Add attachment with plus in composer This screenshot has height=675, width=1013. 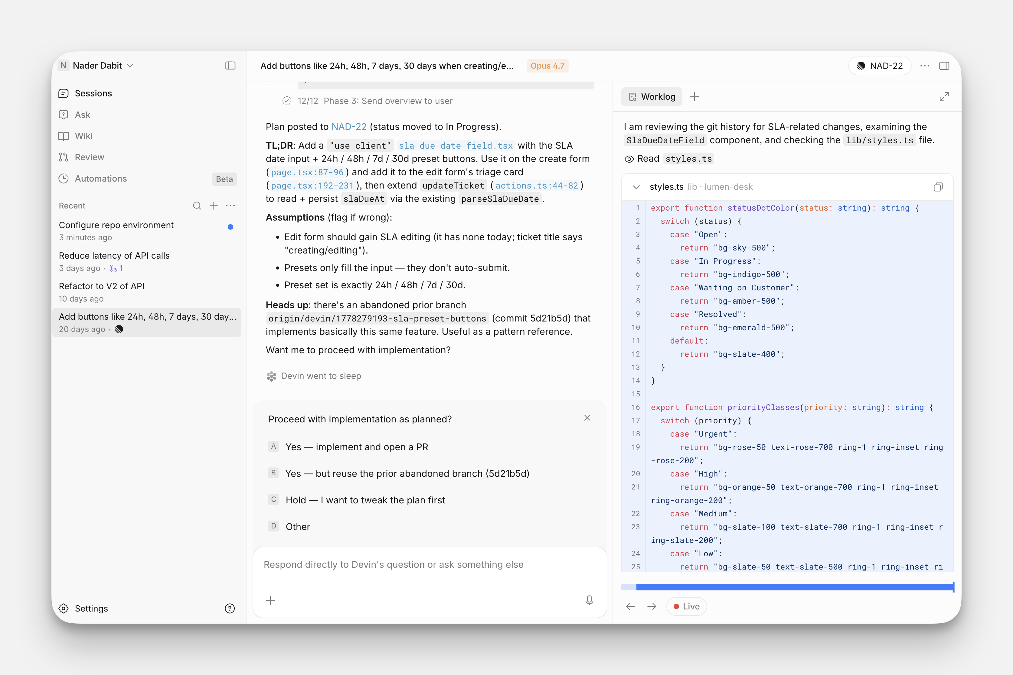[x=270, y=600]
